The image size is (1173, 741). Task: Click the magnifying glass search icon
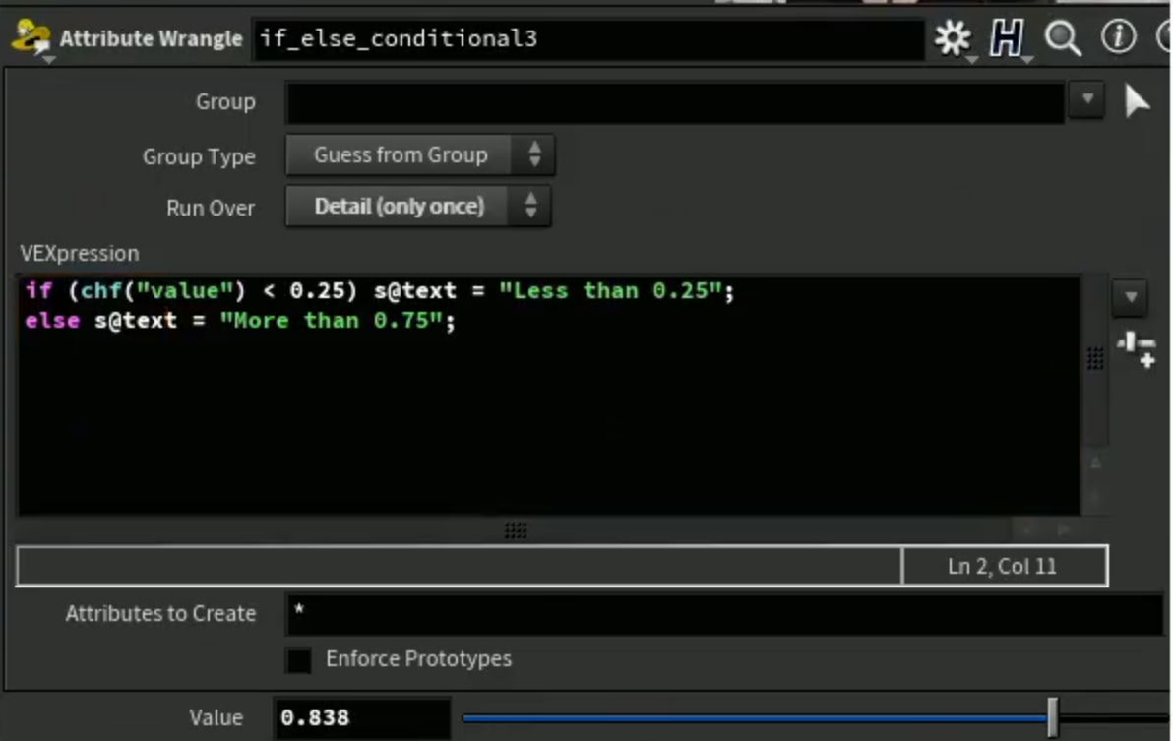1062,38
